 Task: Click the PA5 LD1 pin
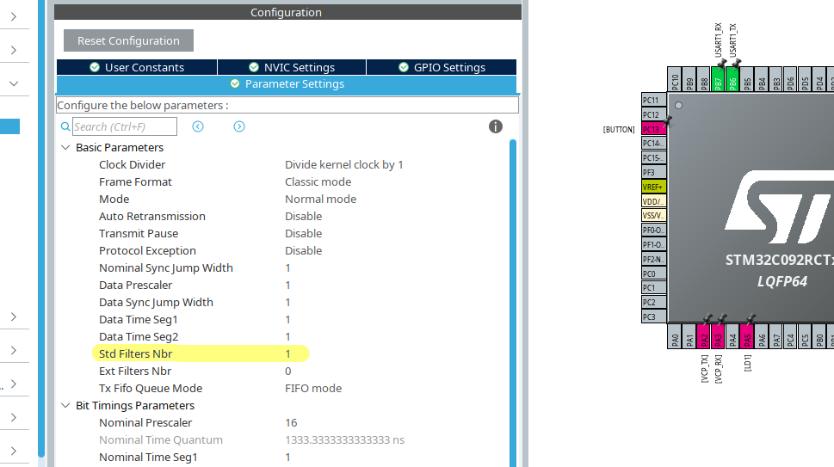click(748, 337)
